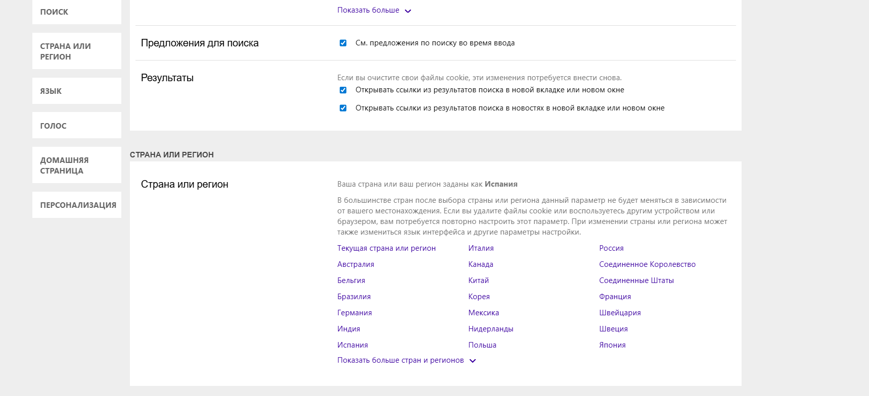Choose Соединенные Штаты as region
This screenshot has width=869, height=396.
click(636, 280)
